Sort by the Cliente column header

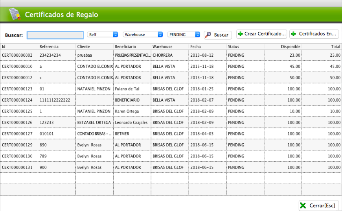pos(94,46)
